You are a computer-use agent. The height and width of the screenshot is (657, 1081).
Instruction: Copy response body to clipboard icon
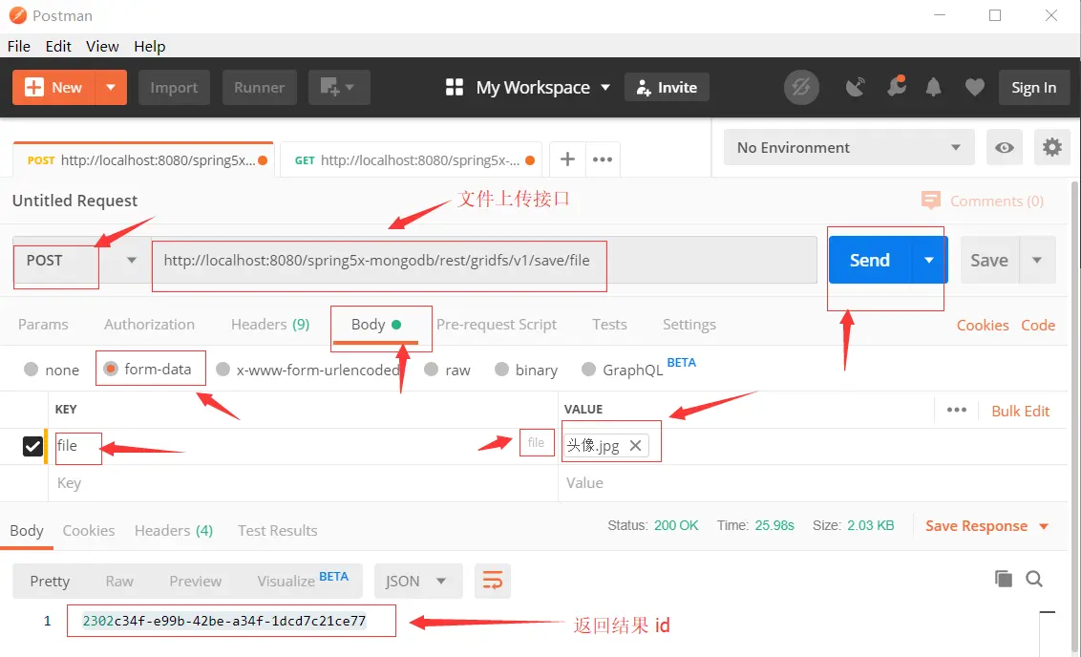(x=1004, y=579)
